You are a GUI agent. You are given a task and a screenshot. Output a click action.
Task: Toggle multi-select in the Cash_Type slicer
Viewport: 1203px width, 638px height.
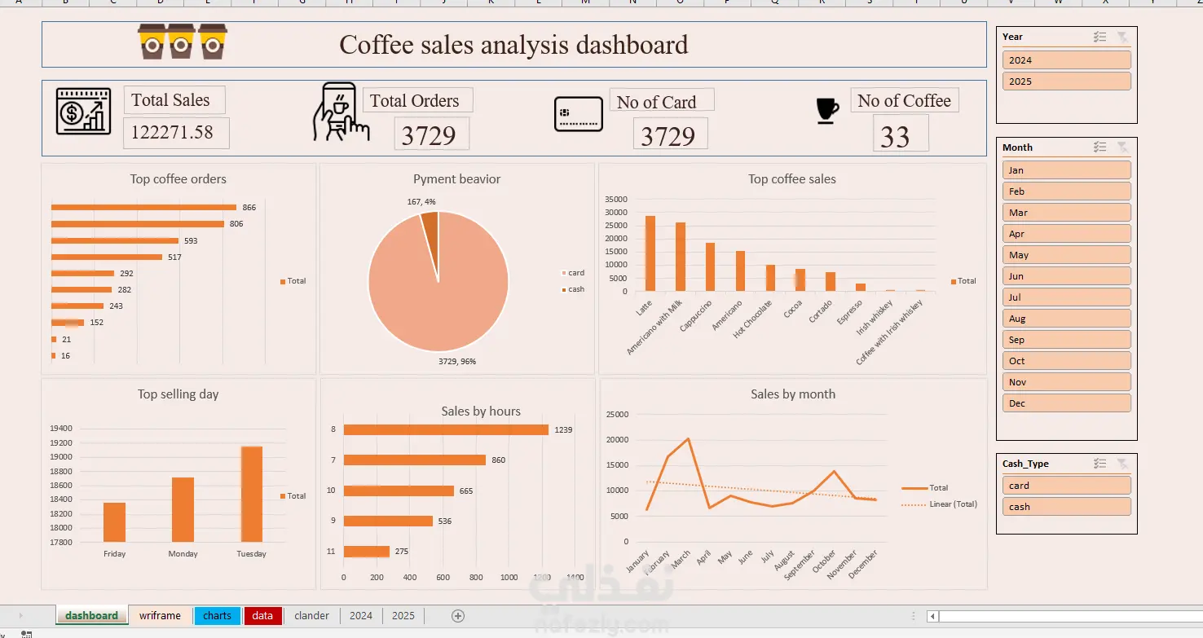point(1099,464)
